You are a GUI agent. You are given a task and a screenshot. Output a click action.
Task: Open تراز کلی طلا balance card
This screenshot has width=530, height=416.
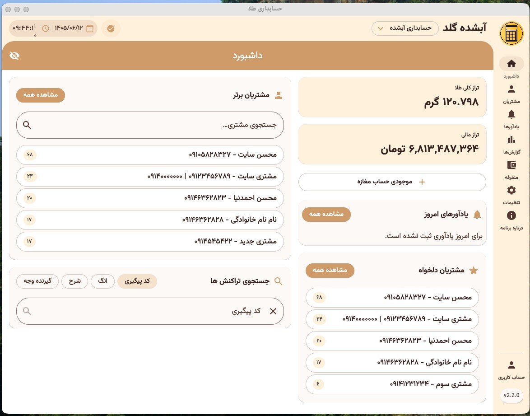pos(392,98)
